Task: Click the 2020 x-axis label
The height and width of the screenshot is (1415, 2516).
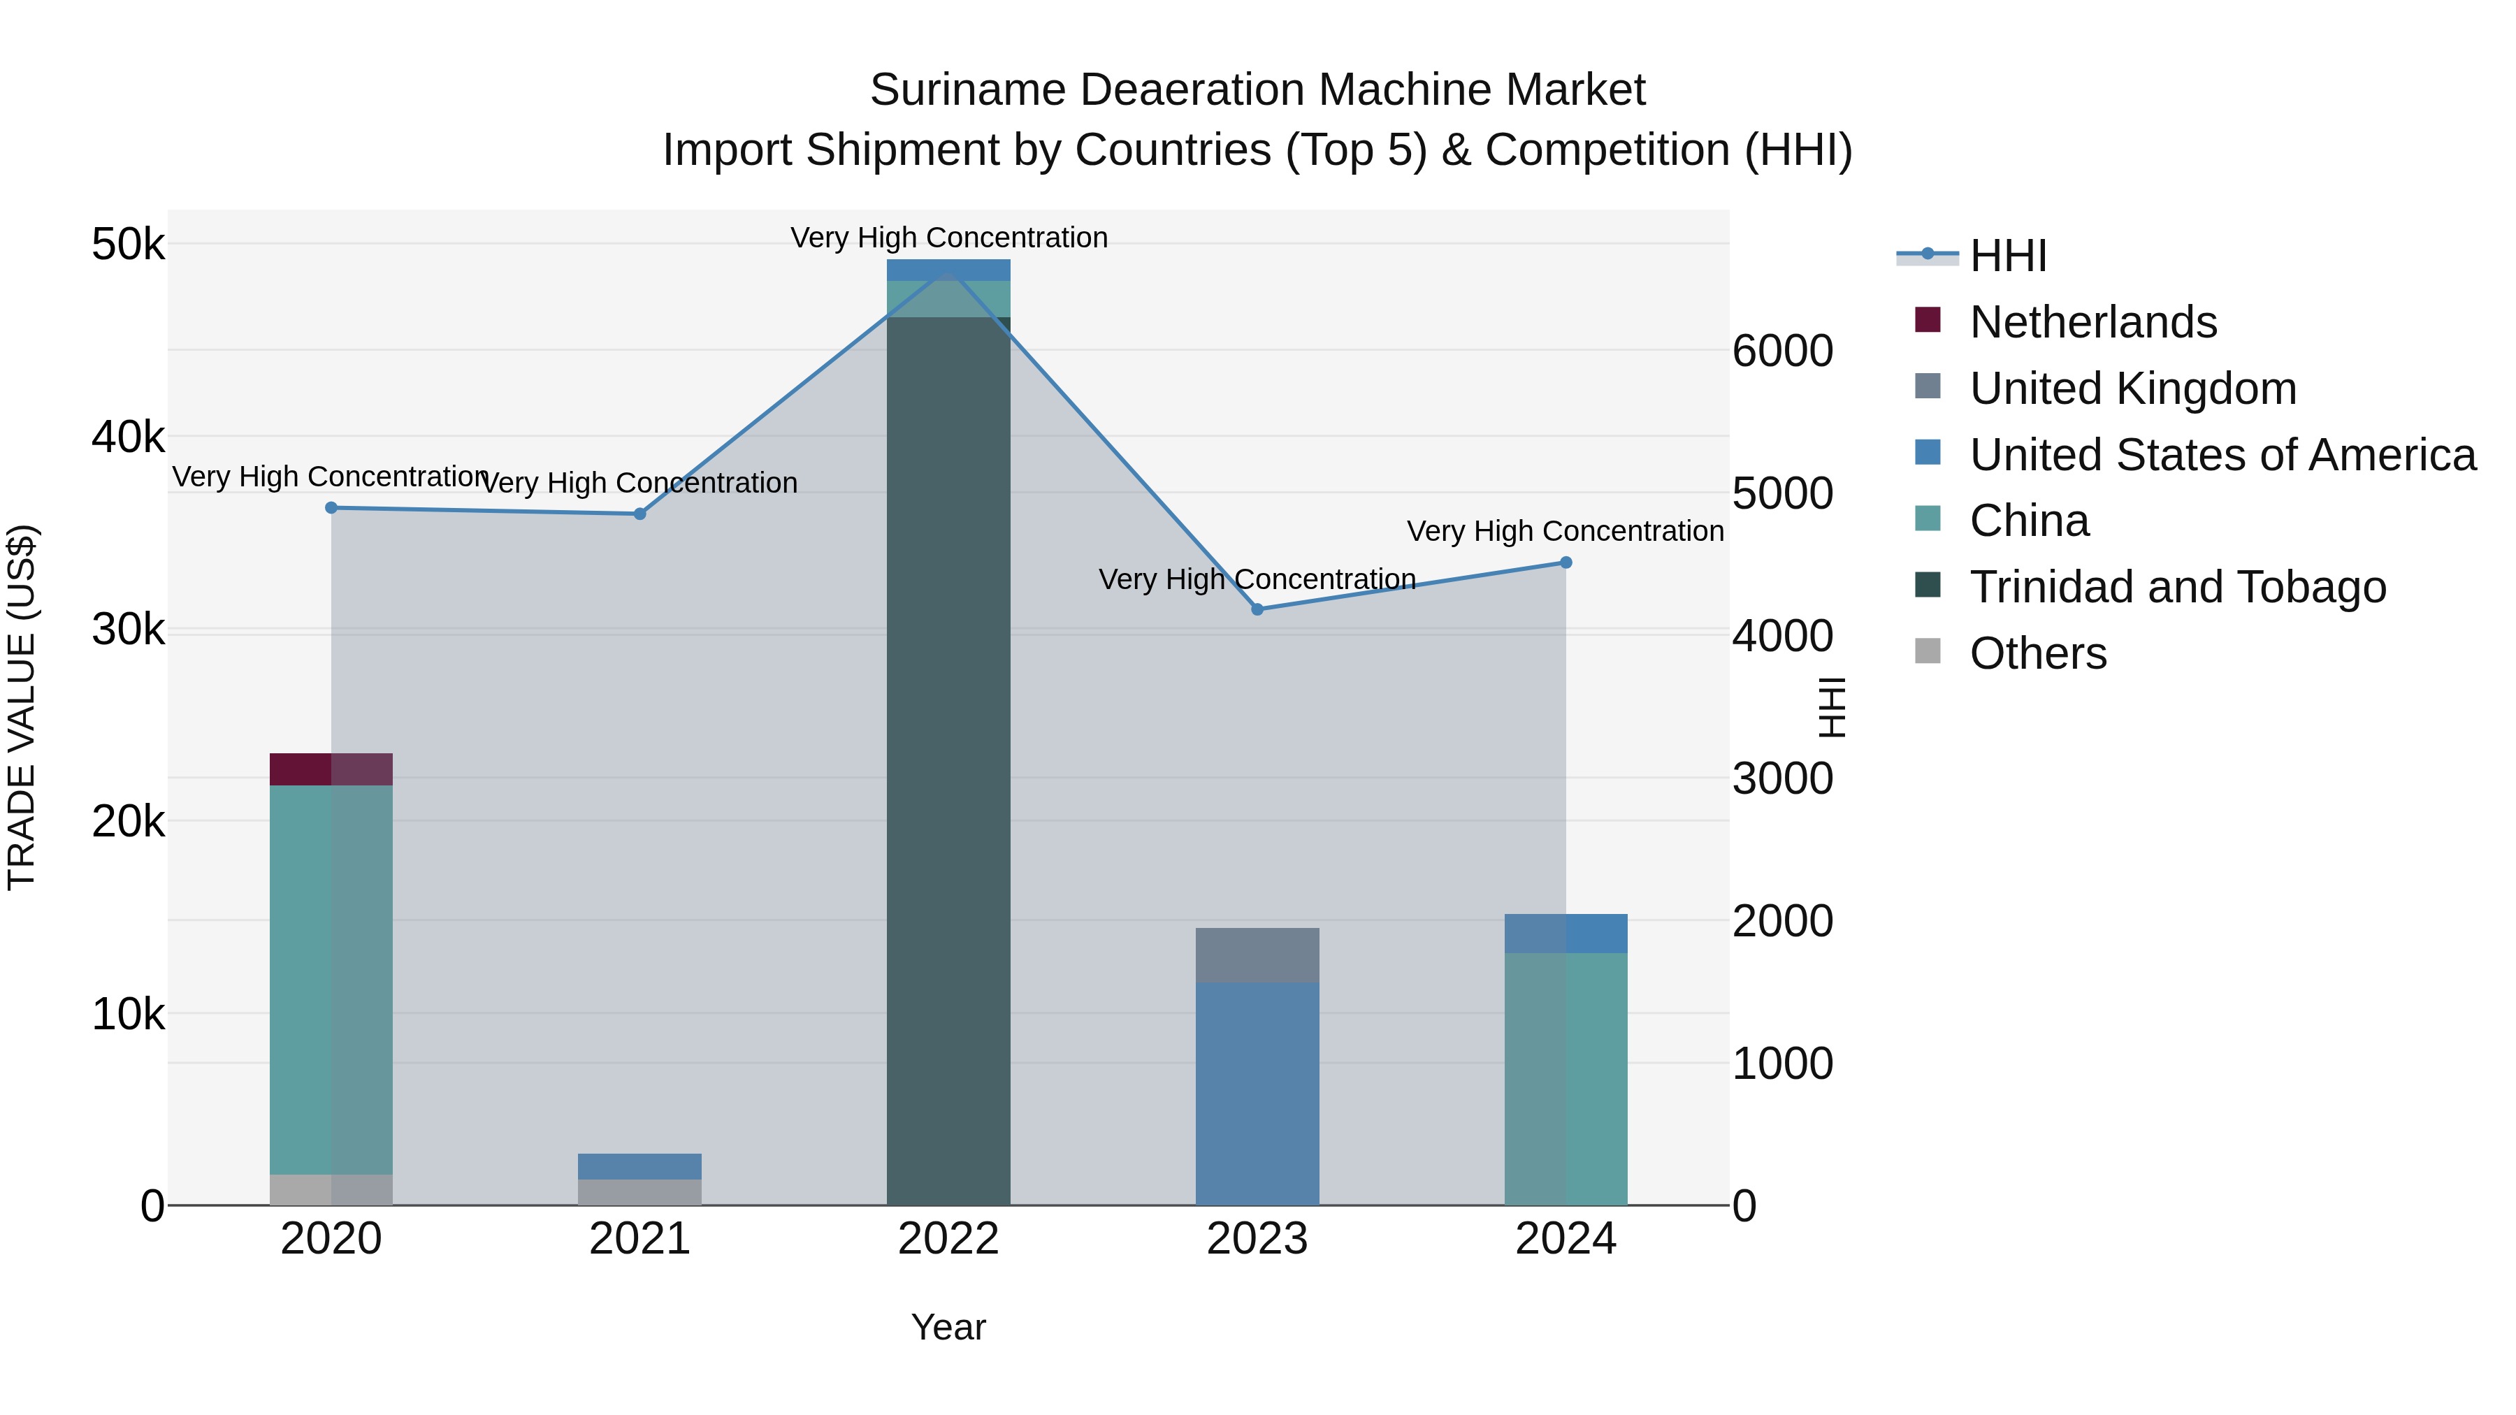Action: [331, 1239]
